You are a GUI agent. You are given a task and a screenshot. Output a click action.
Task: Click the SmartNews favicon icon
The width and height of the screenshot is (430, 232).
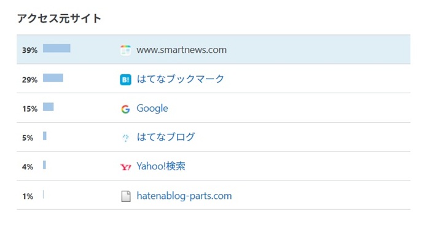[x=125, y=50]
